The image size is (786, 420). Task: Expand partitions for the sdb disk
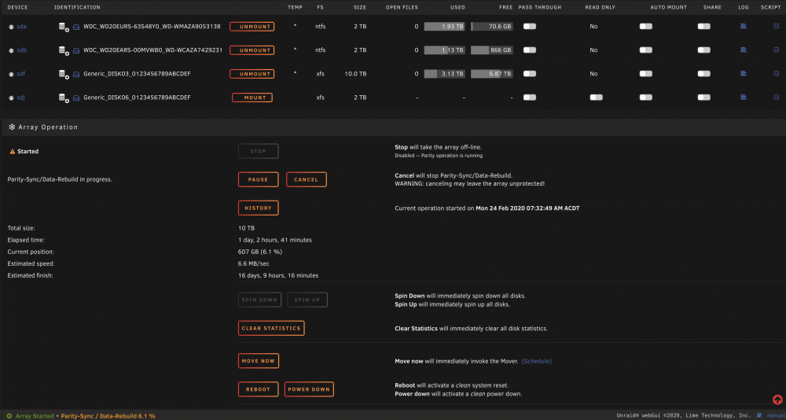click(64, 50)
